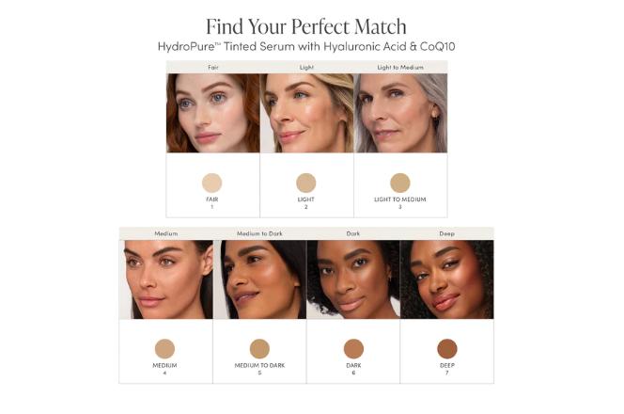Select the Medium to Dark swatch

pos(259,349)
